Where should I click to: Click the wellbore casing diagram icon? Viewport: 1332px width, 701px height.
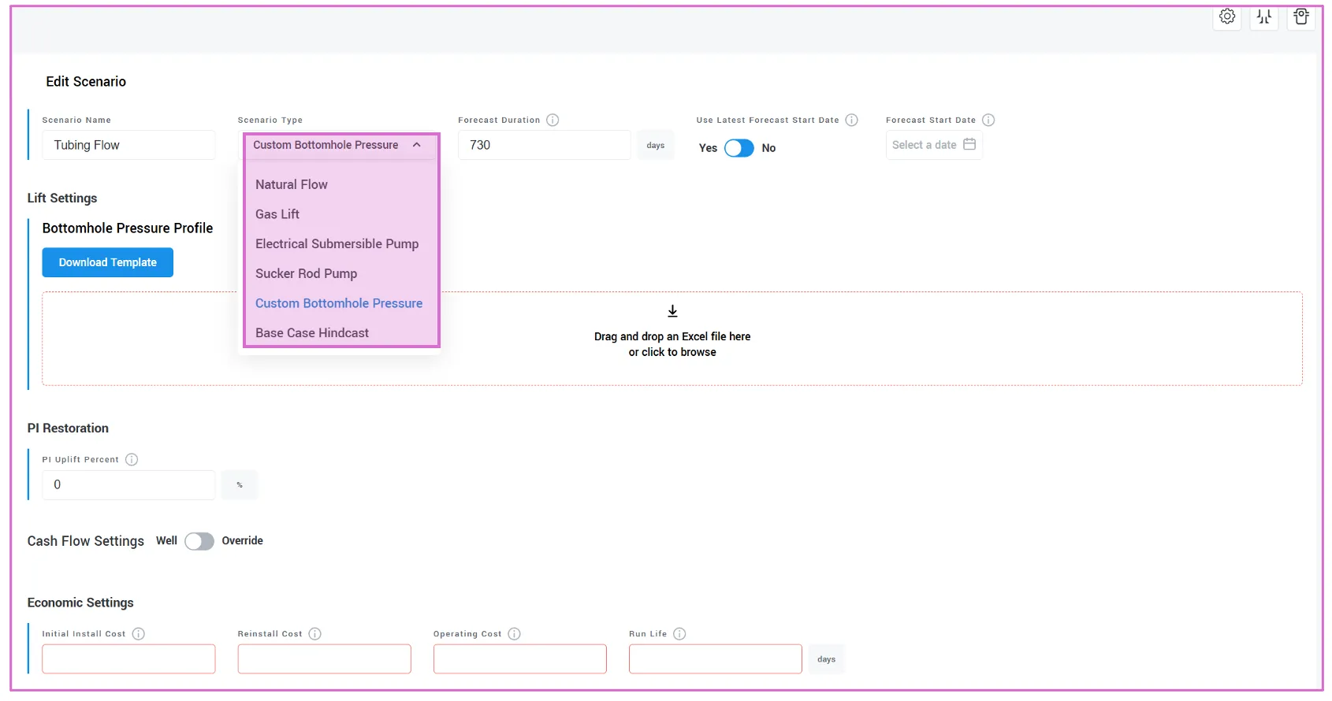coord(1264,17)
